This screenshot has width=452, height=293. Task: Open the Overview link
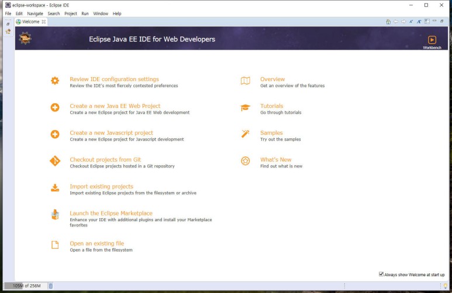pyautogui.click(x=272, y=79)
